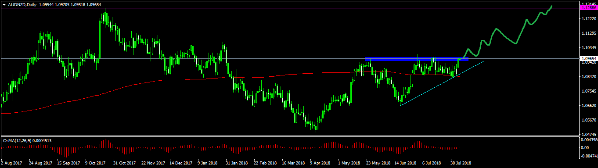This screenshot has width=598, height=168.
Task: Open the chart menu triangle beside AUDNZD,Daily
Action: 4,4
